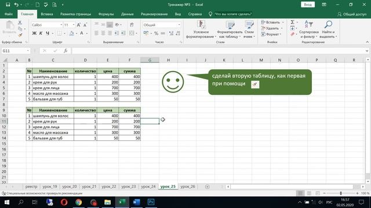Save the workbook with the floppy icon
Viewport: 371px width, 208px height.
tap(8, 5)
